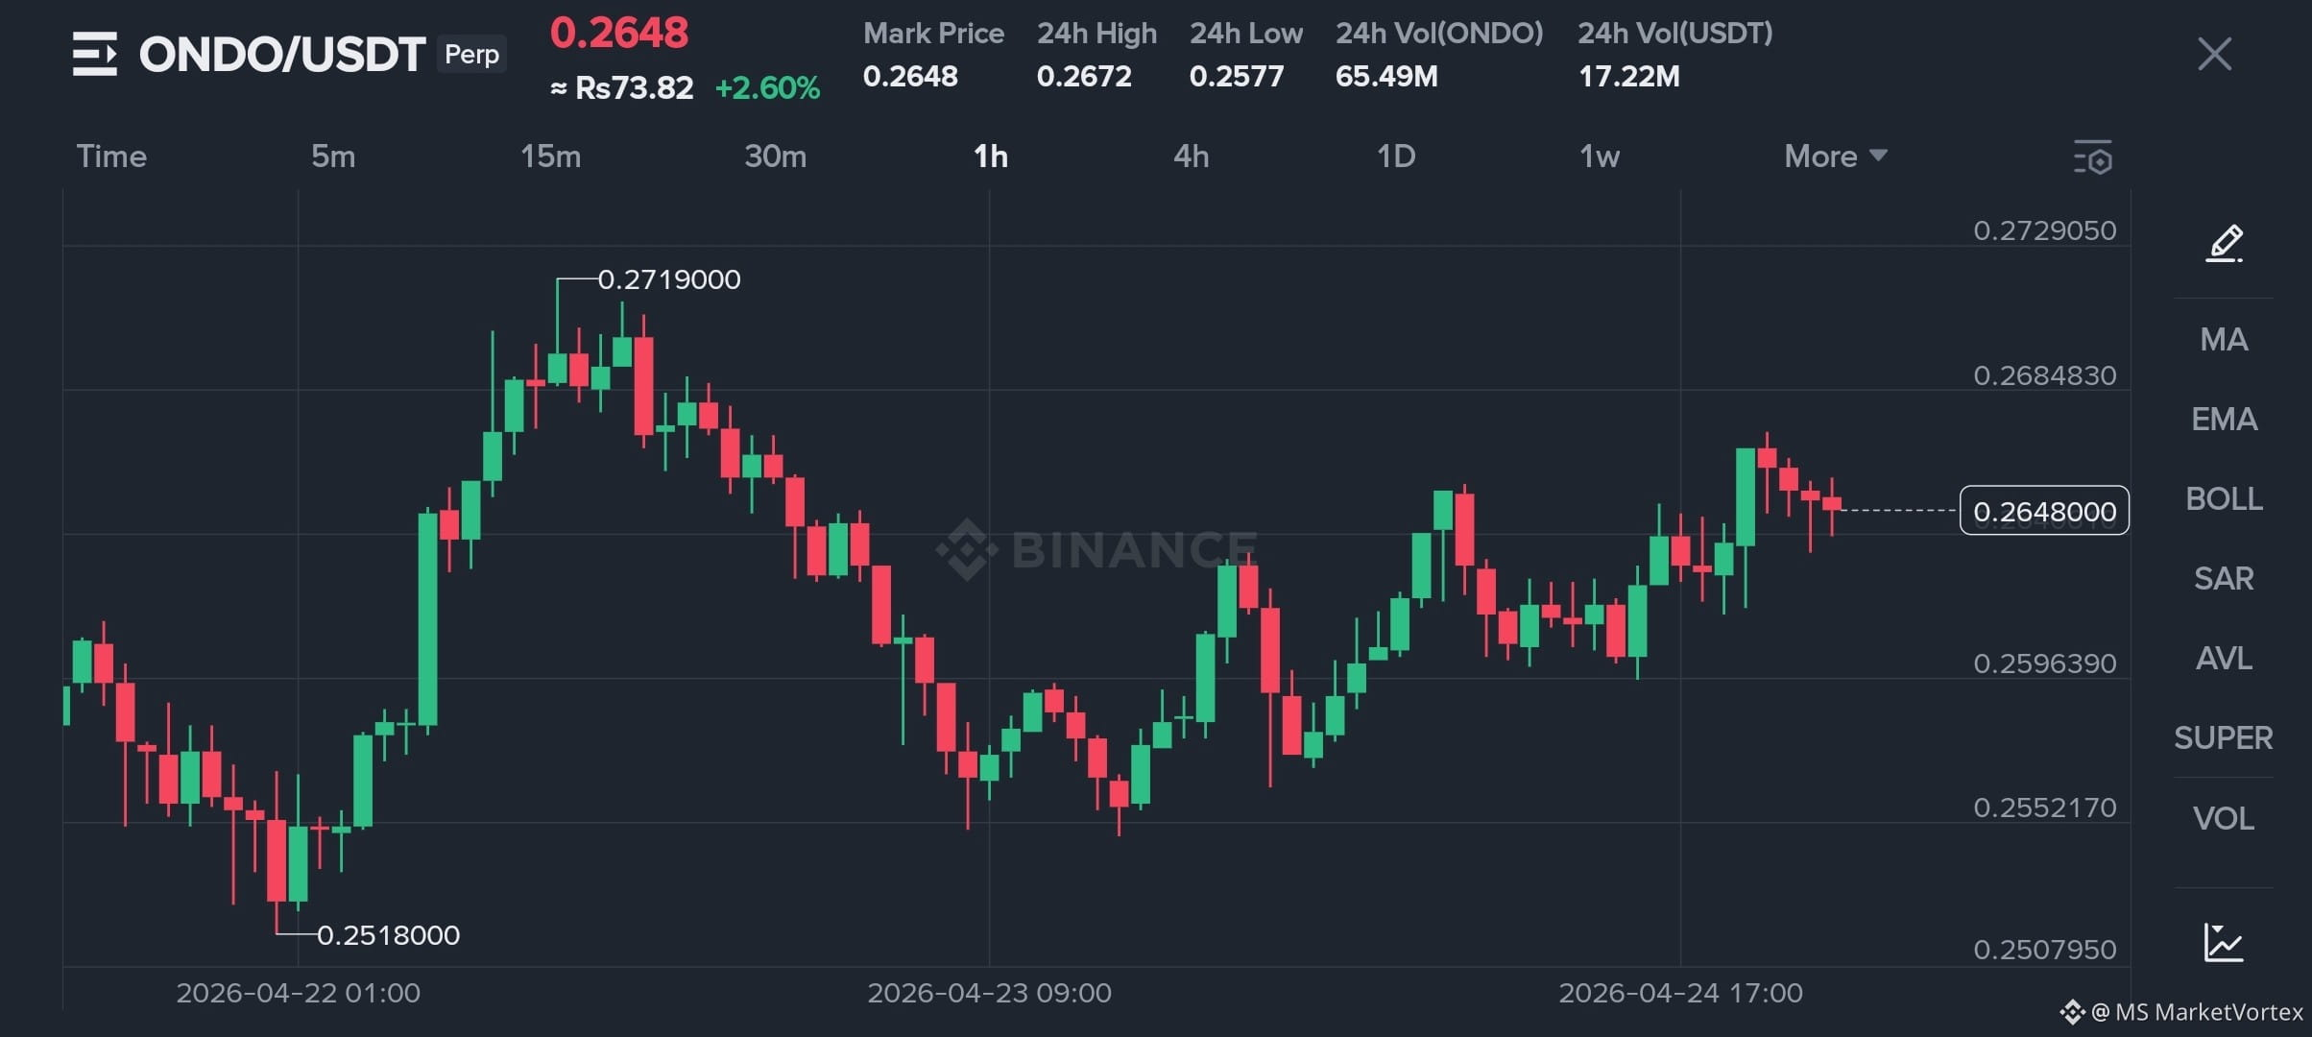
Task: Click the 2026-04-22 01:00 time axis label
Action: (x=299, y=993)
